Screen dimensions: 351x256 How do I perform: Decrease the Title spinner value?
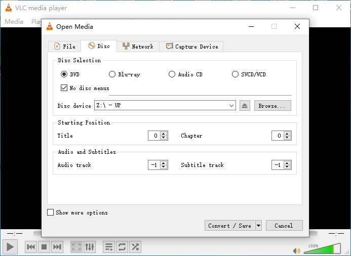(164, 138)
